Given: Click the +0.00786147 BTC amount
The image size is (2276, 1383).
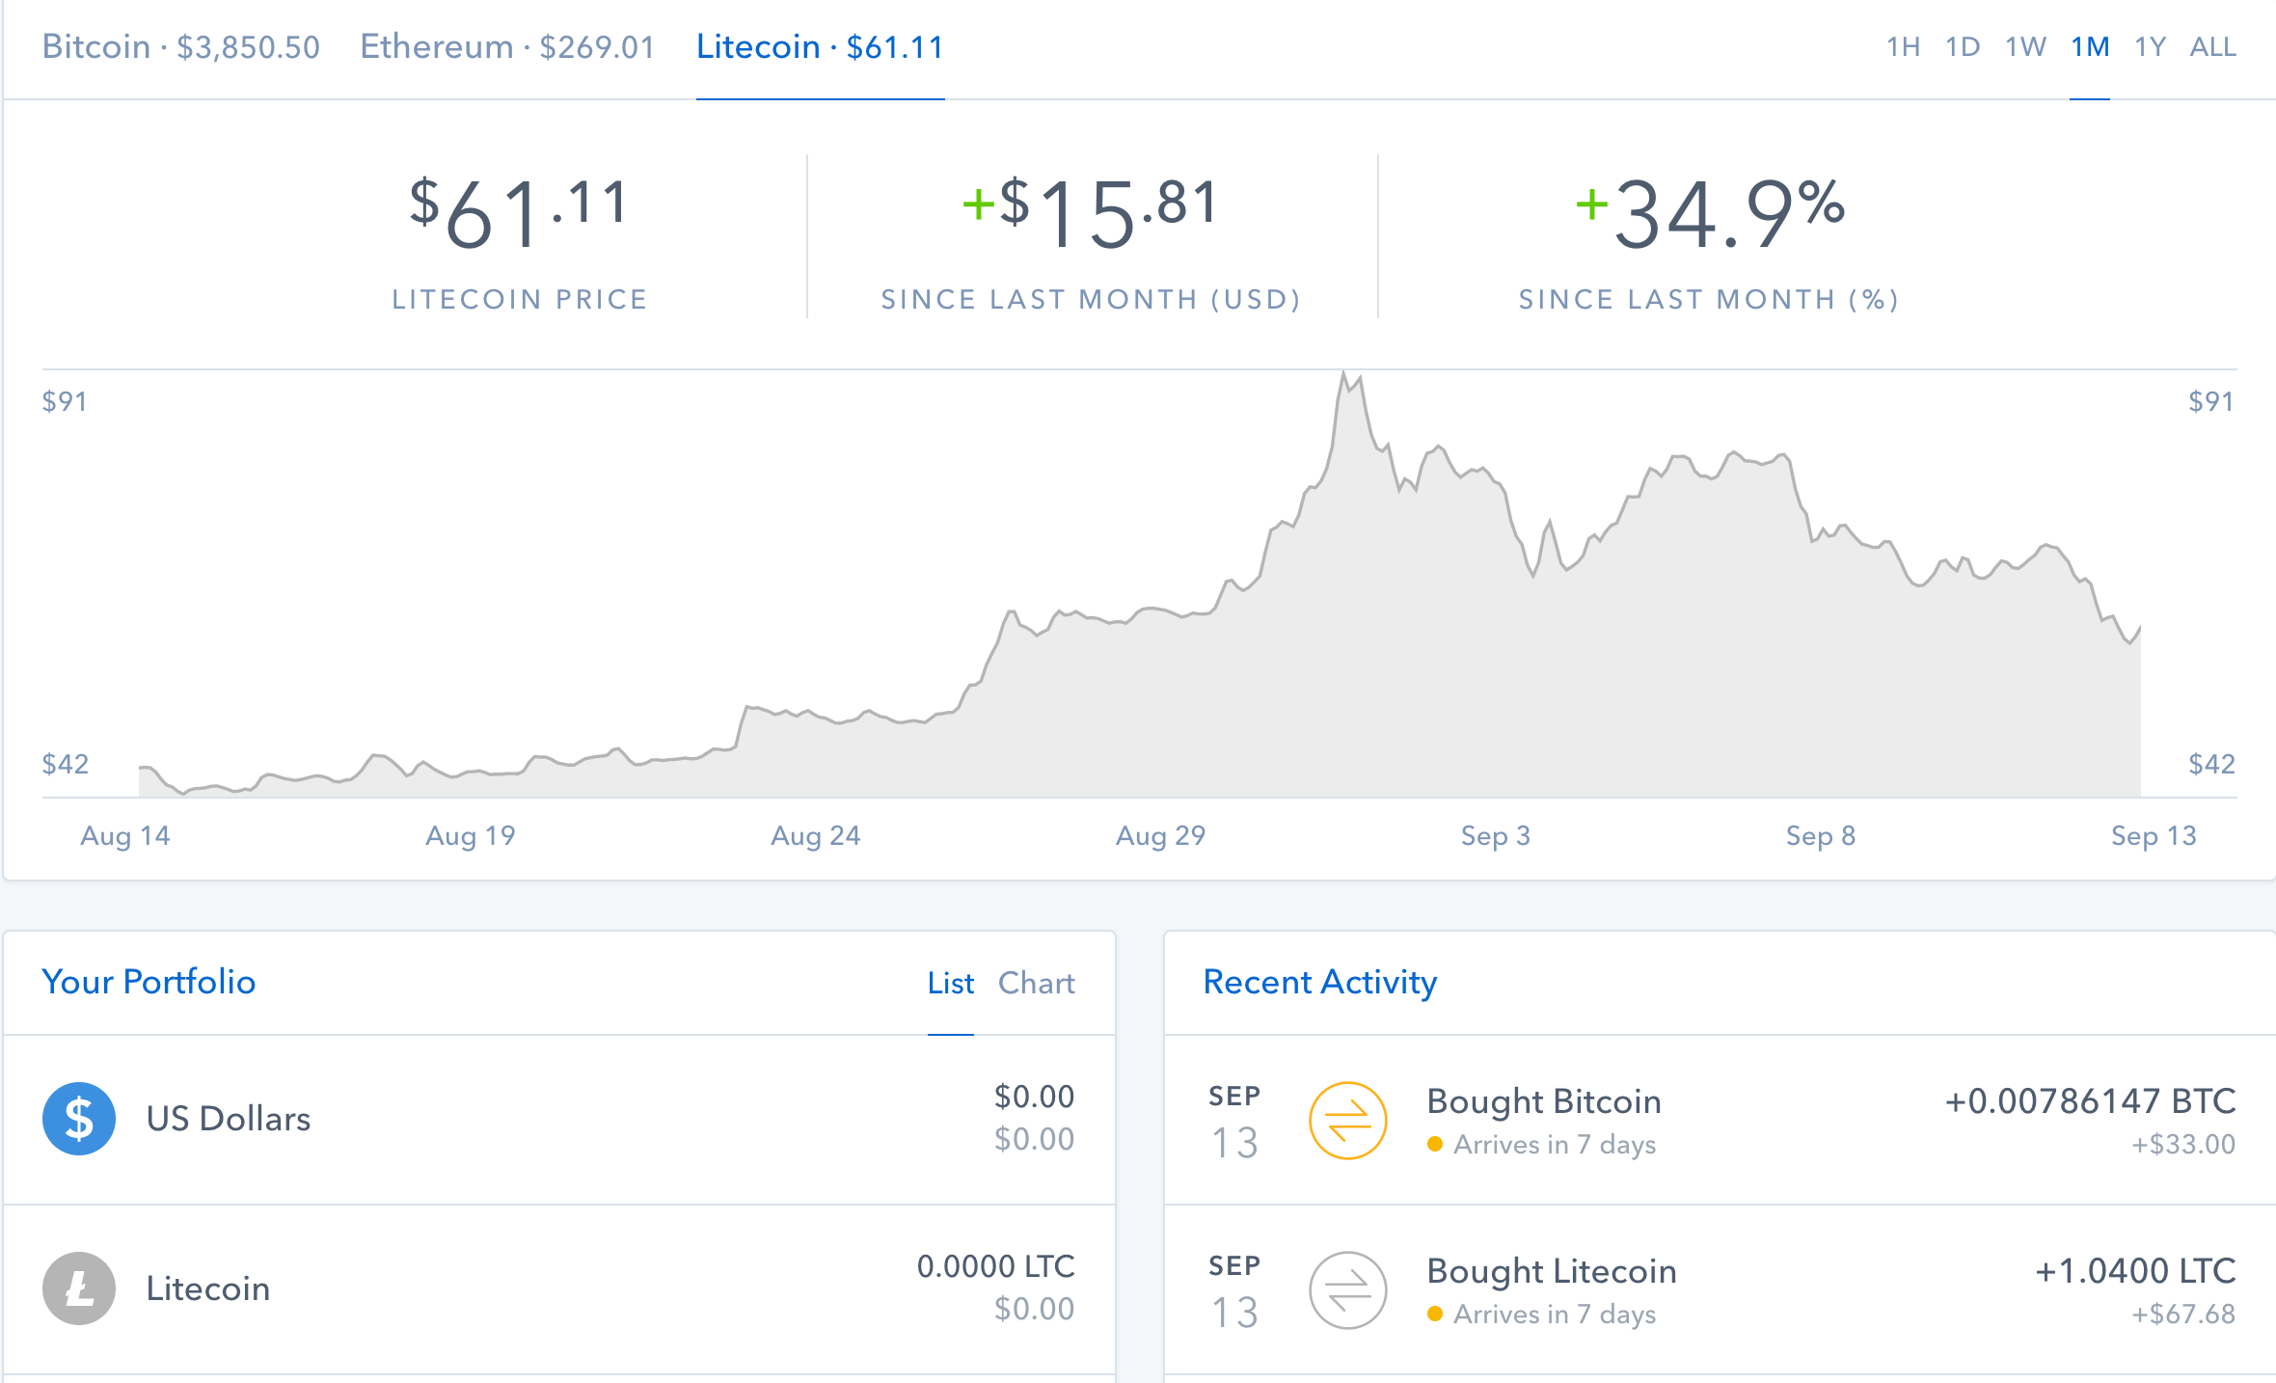Looking at the screenshot, I should 2091,1100.
